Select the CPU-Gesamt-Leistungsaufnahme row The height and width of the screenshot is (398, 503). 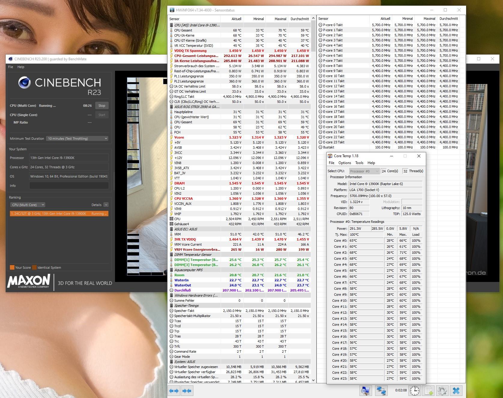[239, 56]
